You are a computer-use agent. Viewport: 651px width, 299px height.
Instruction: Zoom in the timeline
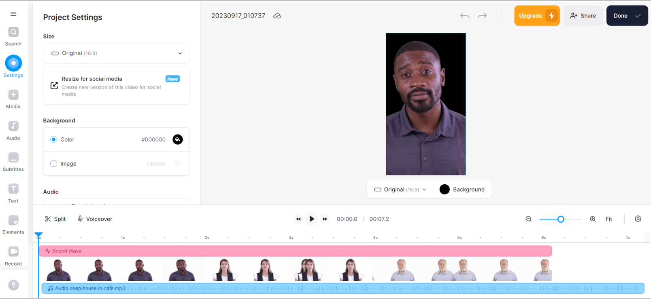coord(593,219)
